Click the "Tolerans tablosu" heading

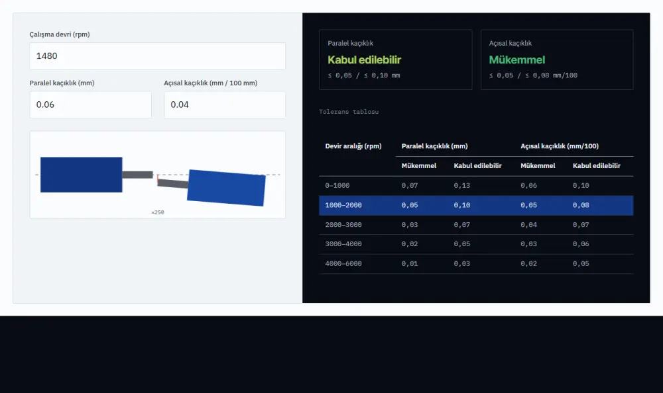(x=349, y=111)
